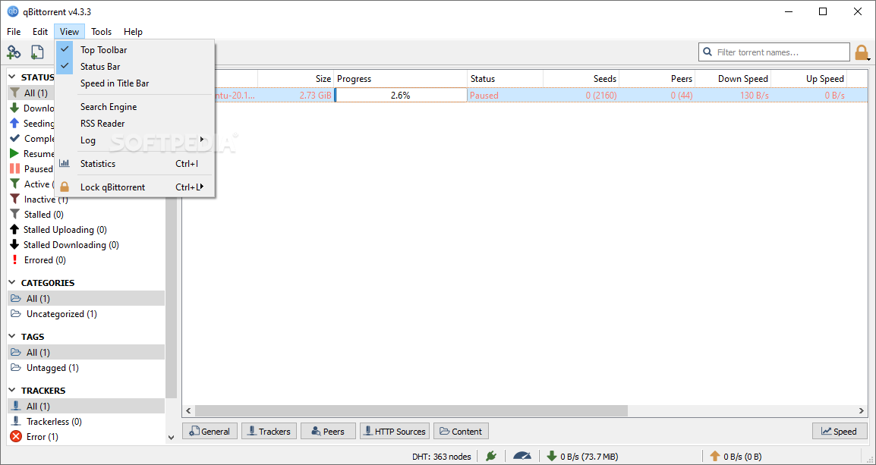Select the Inactive (1) status filter
876x465 pixels.
(39, 200)
